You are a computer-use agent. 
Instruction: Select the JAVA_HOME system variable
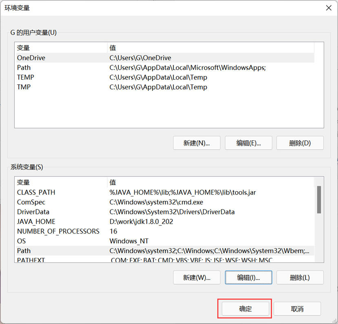click(x=165, y=221)
